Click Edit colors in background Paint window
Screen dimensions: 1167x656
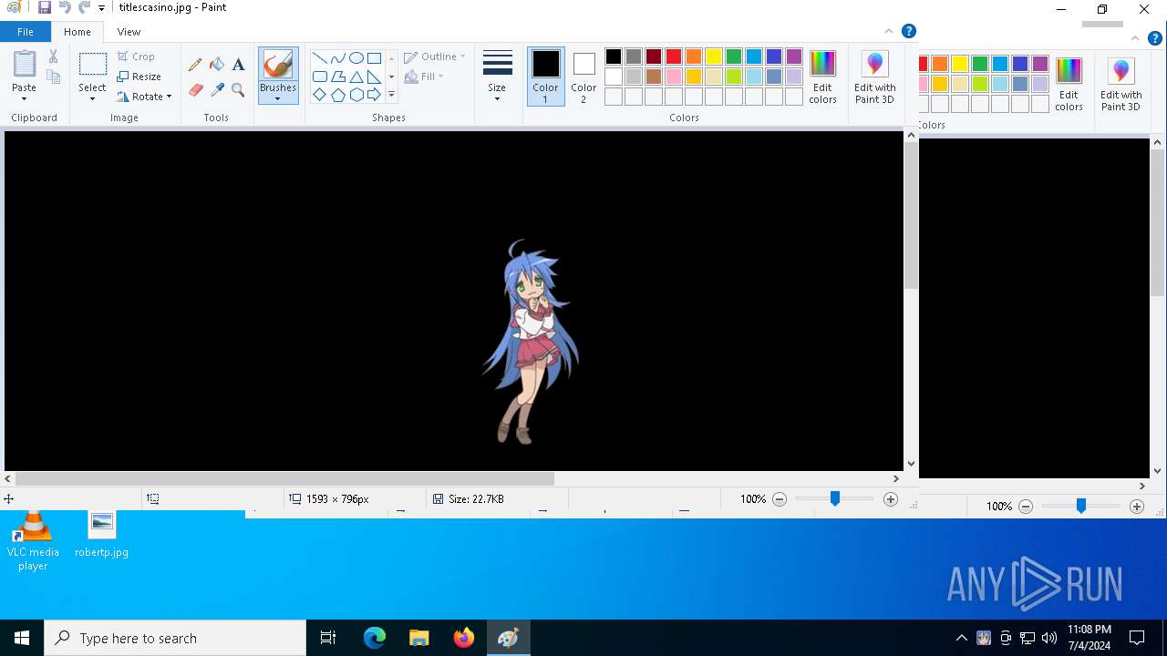click(1069, 84)
